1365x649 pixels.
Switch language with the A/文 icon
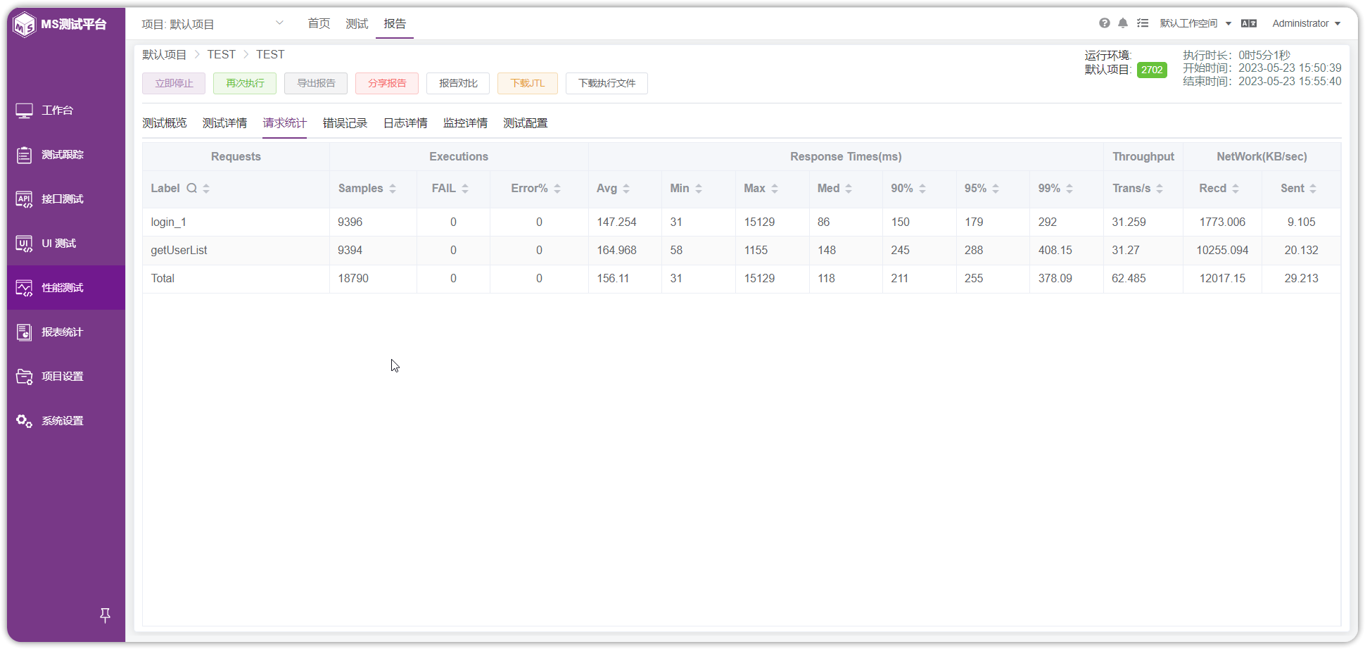coord(1249,23)
